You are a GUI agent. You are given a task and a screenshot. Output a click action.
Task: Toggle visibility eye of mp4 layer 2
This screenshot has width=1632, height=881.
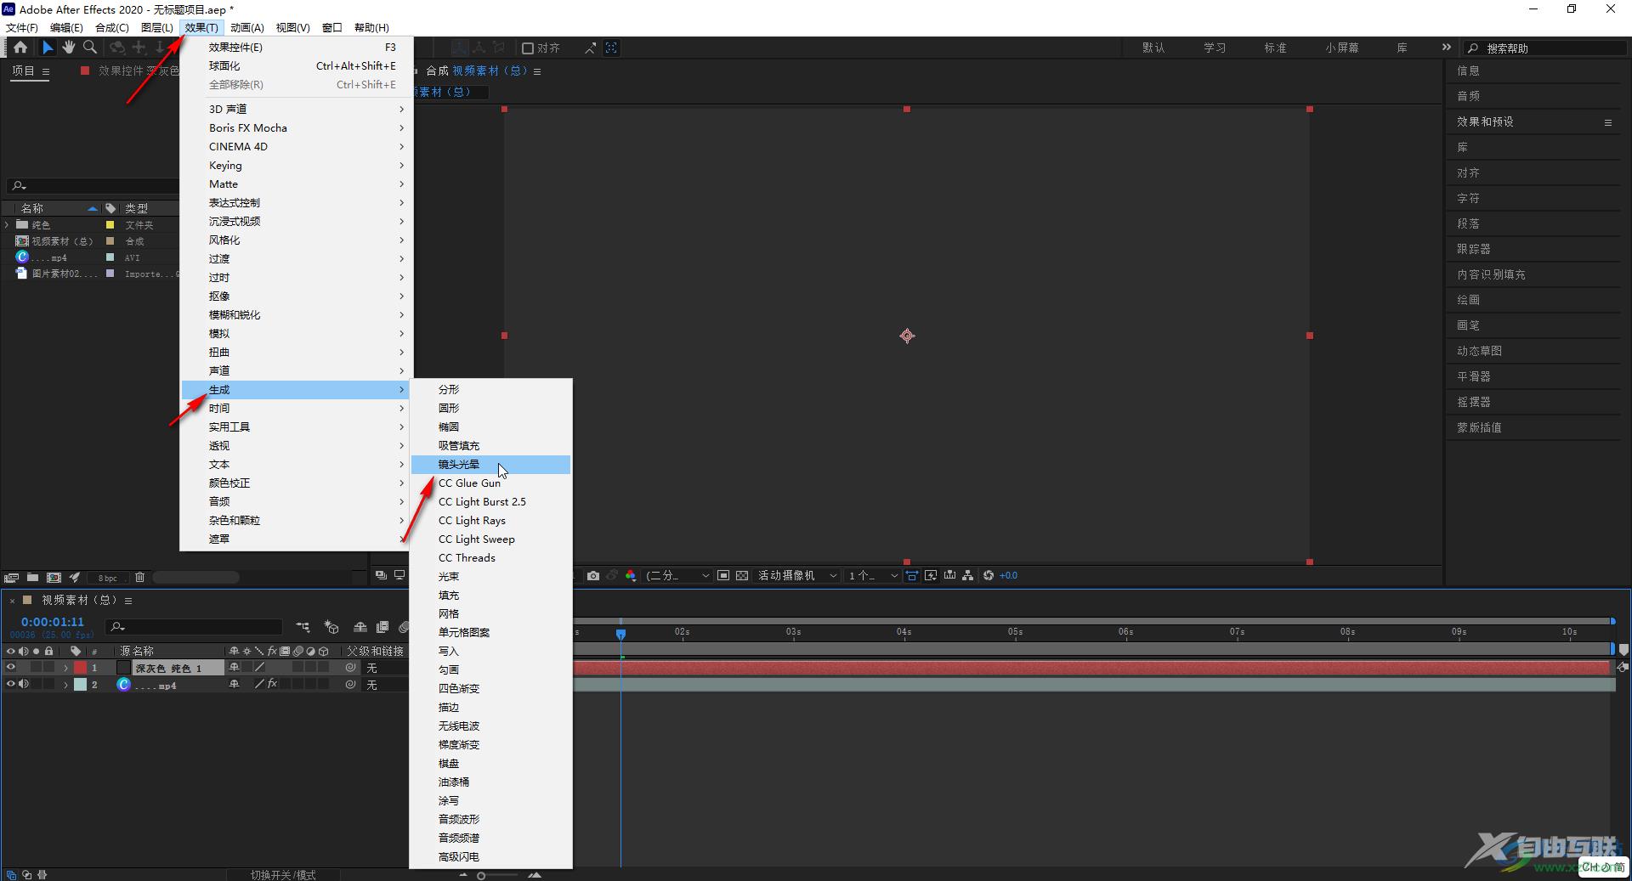point(11,684)
